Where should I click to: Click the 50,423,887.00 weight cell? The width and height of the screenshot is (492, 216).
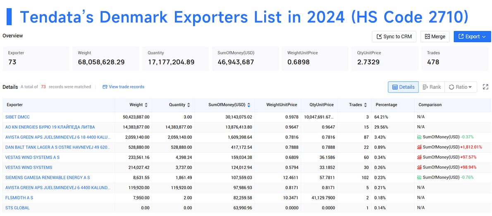pos(136,117)
